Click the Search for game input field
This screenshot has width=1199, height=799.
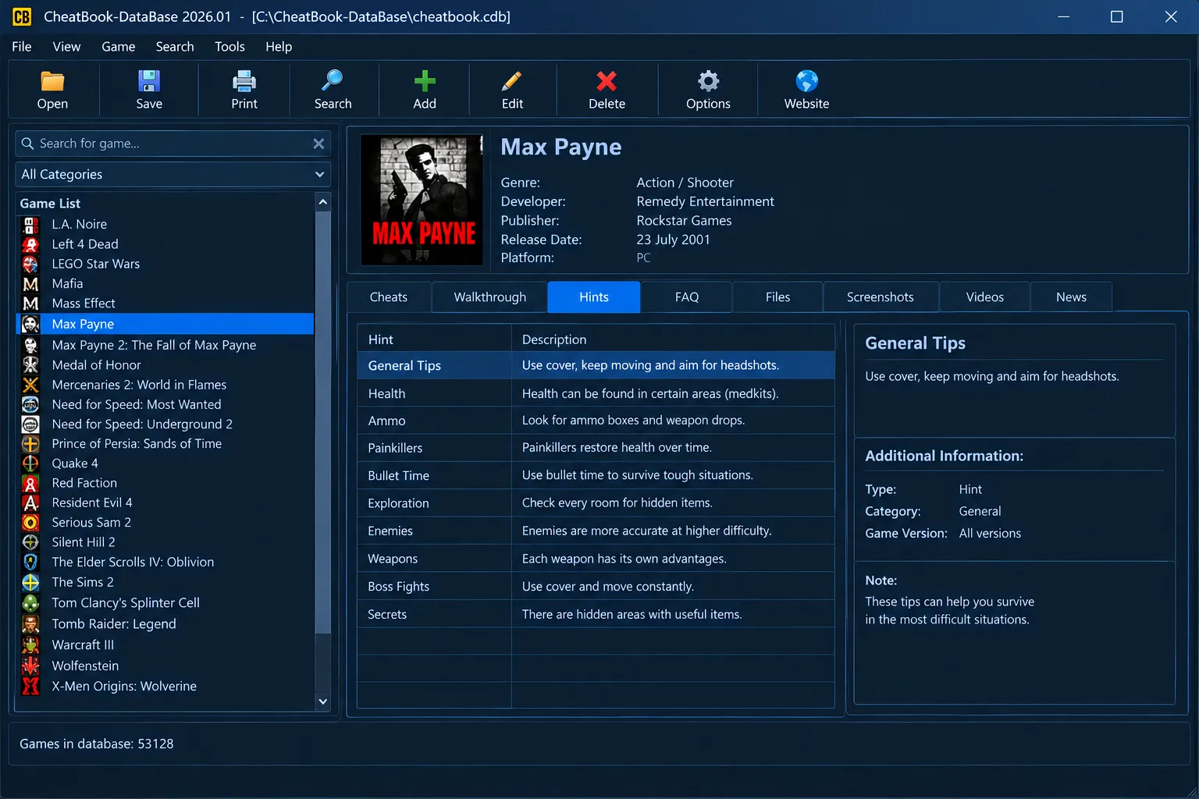coord(172,144)
